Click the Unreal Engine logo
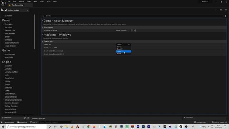This screenshot has width=229, height=129. pos(3,3)
